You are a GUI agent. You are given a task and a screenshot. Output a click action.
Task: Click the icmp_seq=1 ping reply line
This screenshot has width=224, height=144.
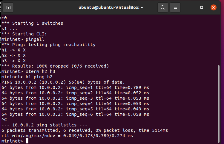(x=75, y=87)
